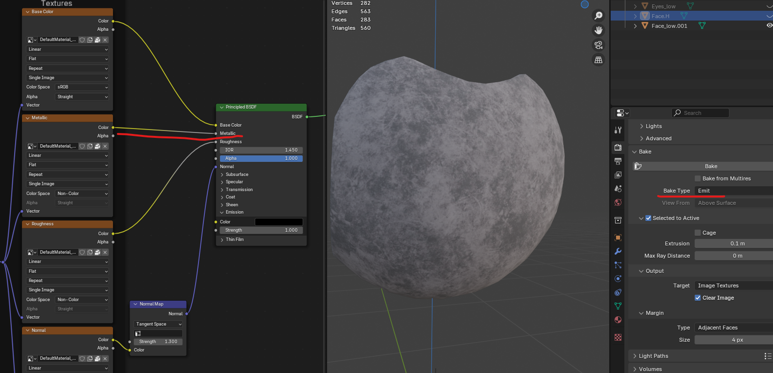
Task: Open the Modifiers wrench properties tab
Action: click(x=618, y=251)
